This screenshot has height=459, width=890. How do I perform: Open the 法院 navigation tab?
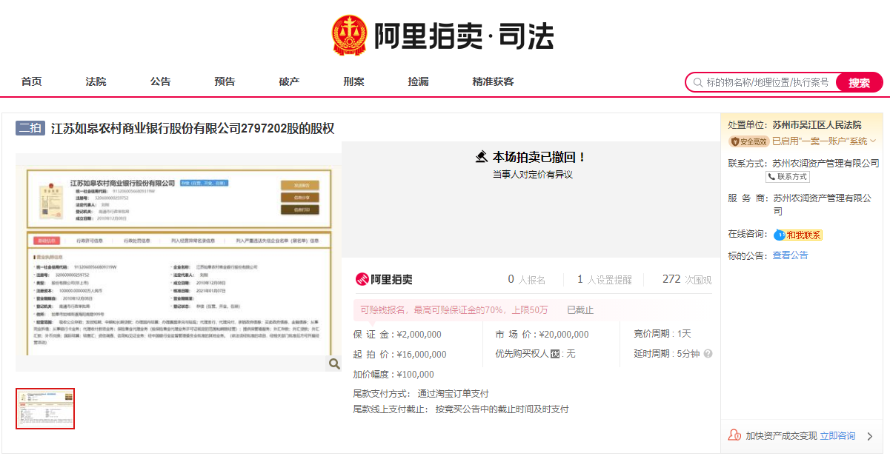(96, 81)
